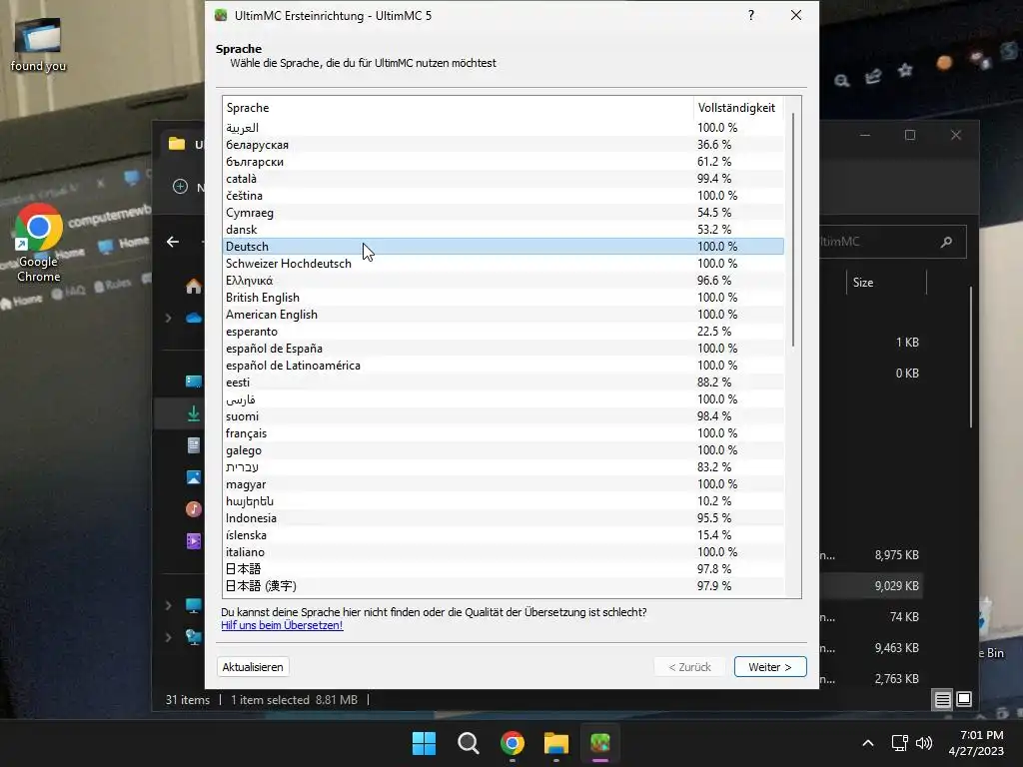The width and height of the screenshot is (1023, 767).
Task: Click the back arrow in File Explorer
Action: (173, 242)
